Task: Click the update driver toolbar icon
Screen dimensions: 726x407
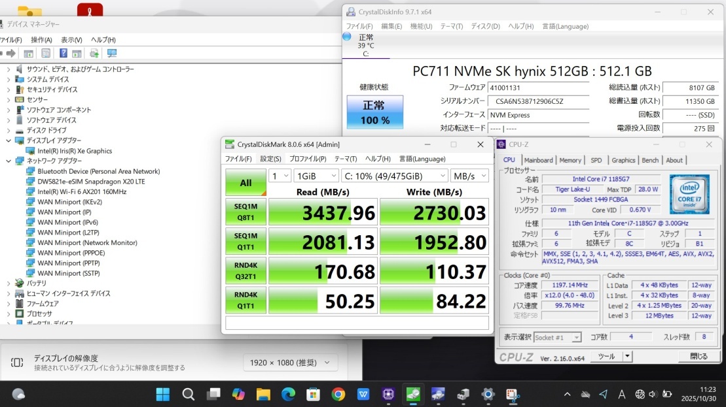Action: click(x=94, y=54)
